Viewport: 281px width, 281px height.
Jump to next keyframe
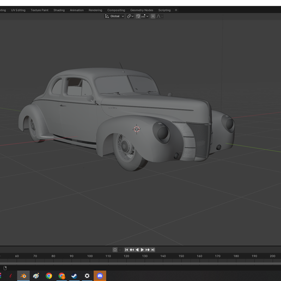148,250
